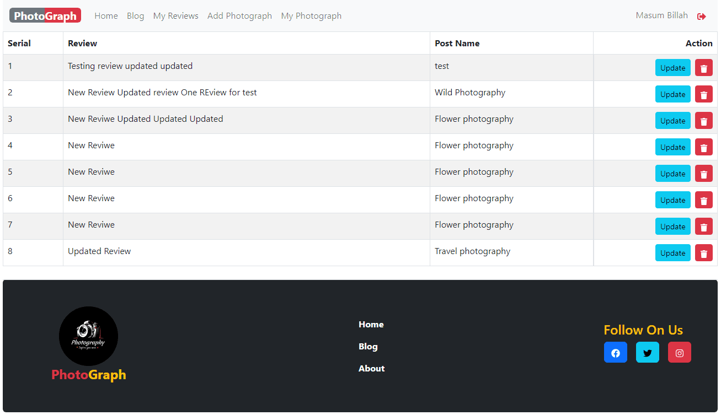The image size is (721, 415).
Task: Delete review in row serial 7
Action: (x=703, y=227)
